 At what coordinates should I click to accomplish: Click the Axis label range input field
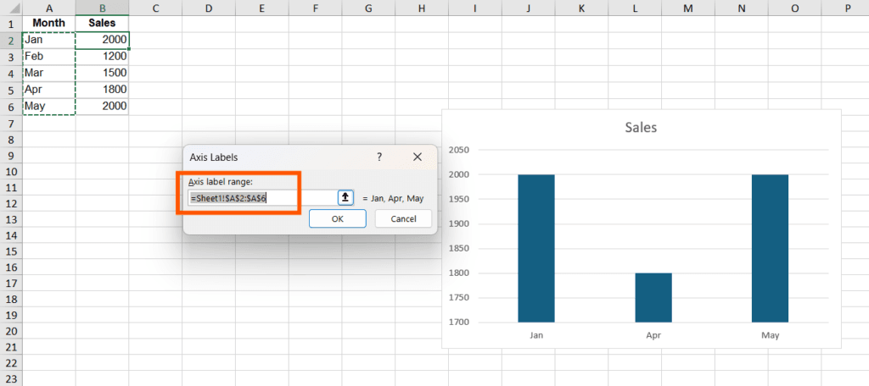point(263,197)
